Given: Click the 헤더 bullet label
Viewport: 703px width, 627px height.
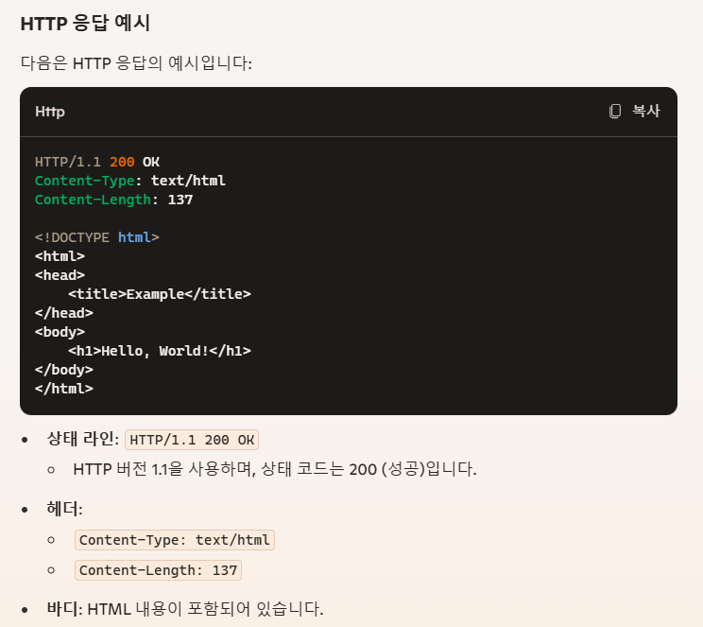Looking at the screenshot, I should click(64, 509).
